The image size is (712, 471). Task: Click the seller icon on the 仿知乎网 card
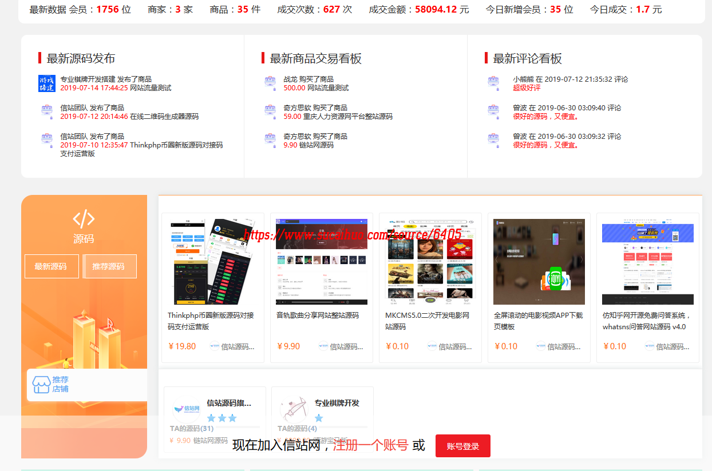pyautogui.click(x=650, y=346)
